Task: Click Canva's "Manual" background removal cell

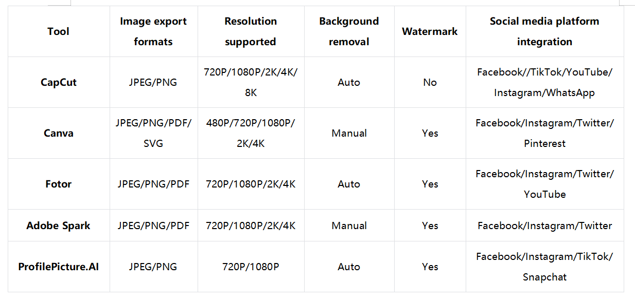Action: (349, 133)
